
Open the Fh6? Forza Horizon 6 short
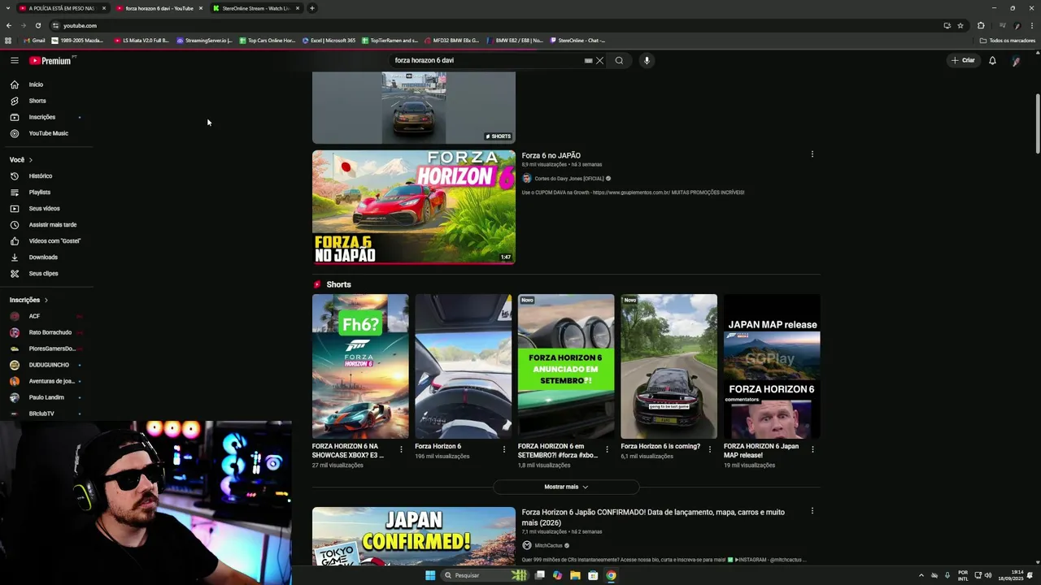tap(360, 366)
